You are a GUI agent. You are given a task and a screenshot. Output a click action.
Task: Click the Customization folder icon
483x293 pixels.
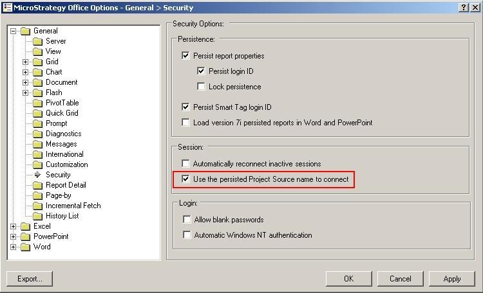(x=37, y=164)
